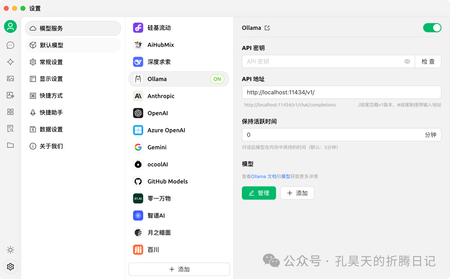Click 添加 button beside 管理
The height and width of the screenshot is (279, 450).
[297, 193]
